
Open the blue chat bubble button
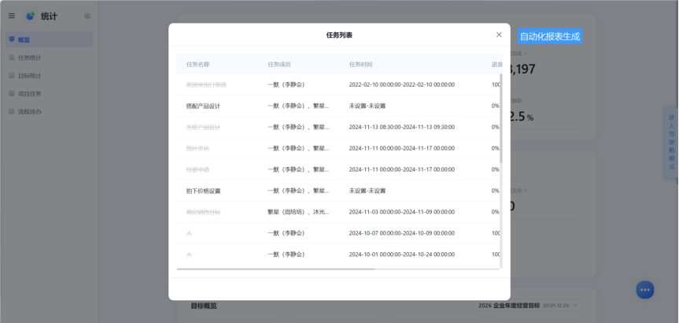coord(645,290)
